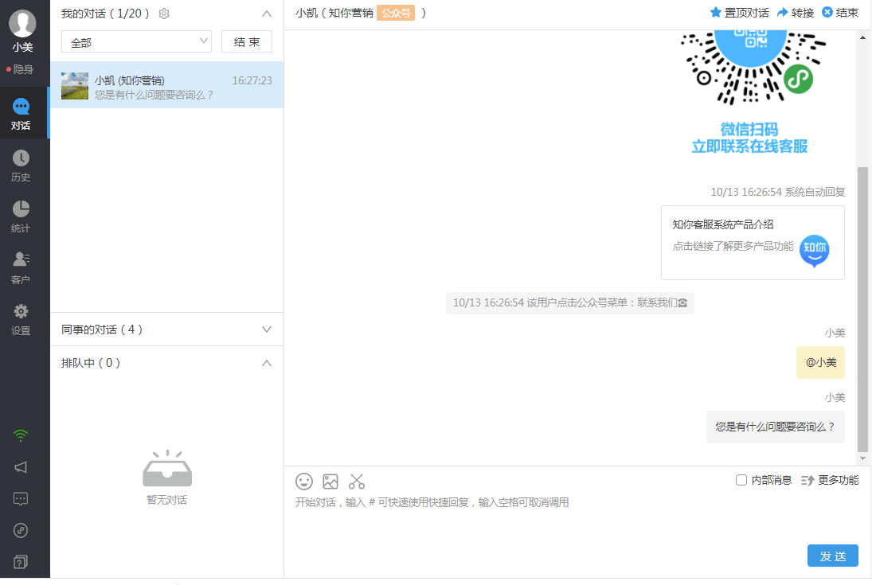Open the 客户 customers section
The image size is (872, 585).
(22, 267)
